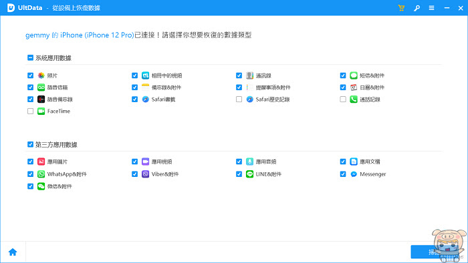Click the Messages (短信&附件) icon
Viewport: 468px width, 263px height.
click(354, 75)
